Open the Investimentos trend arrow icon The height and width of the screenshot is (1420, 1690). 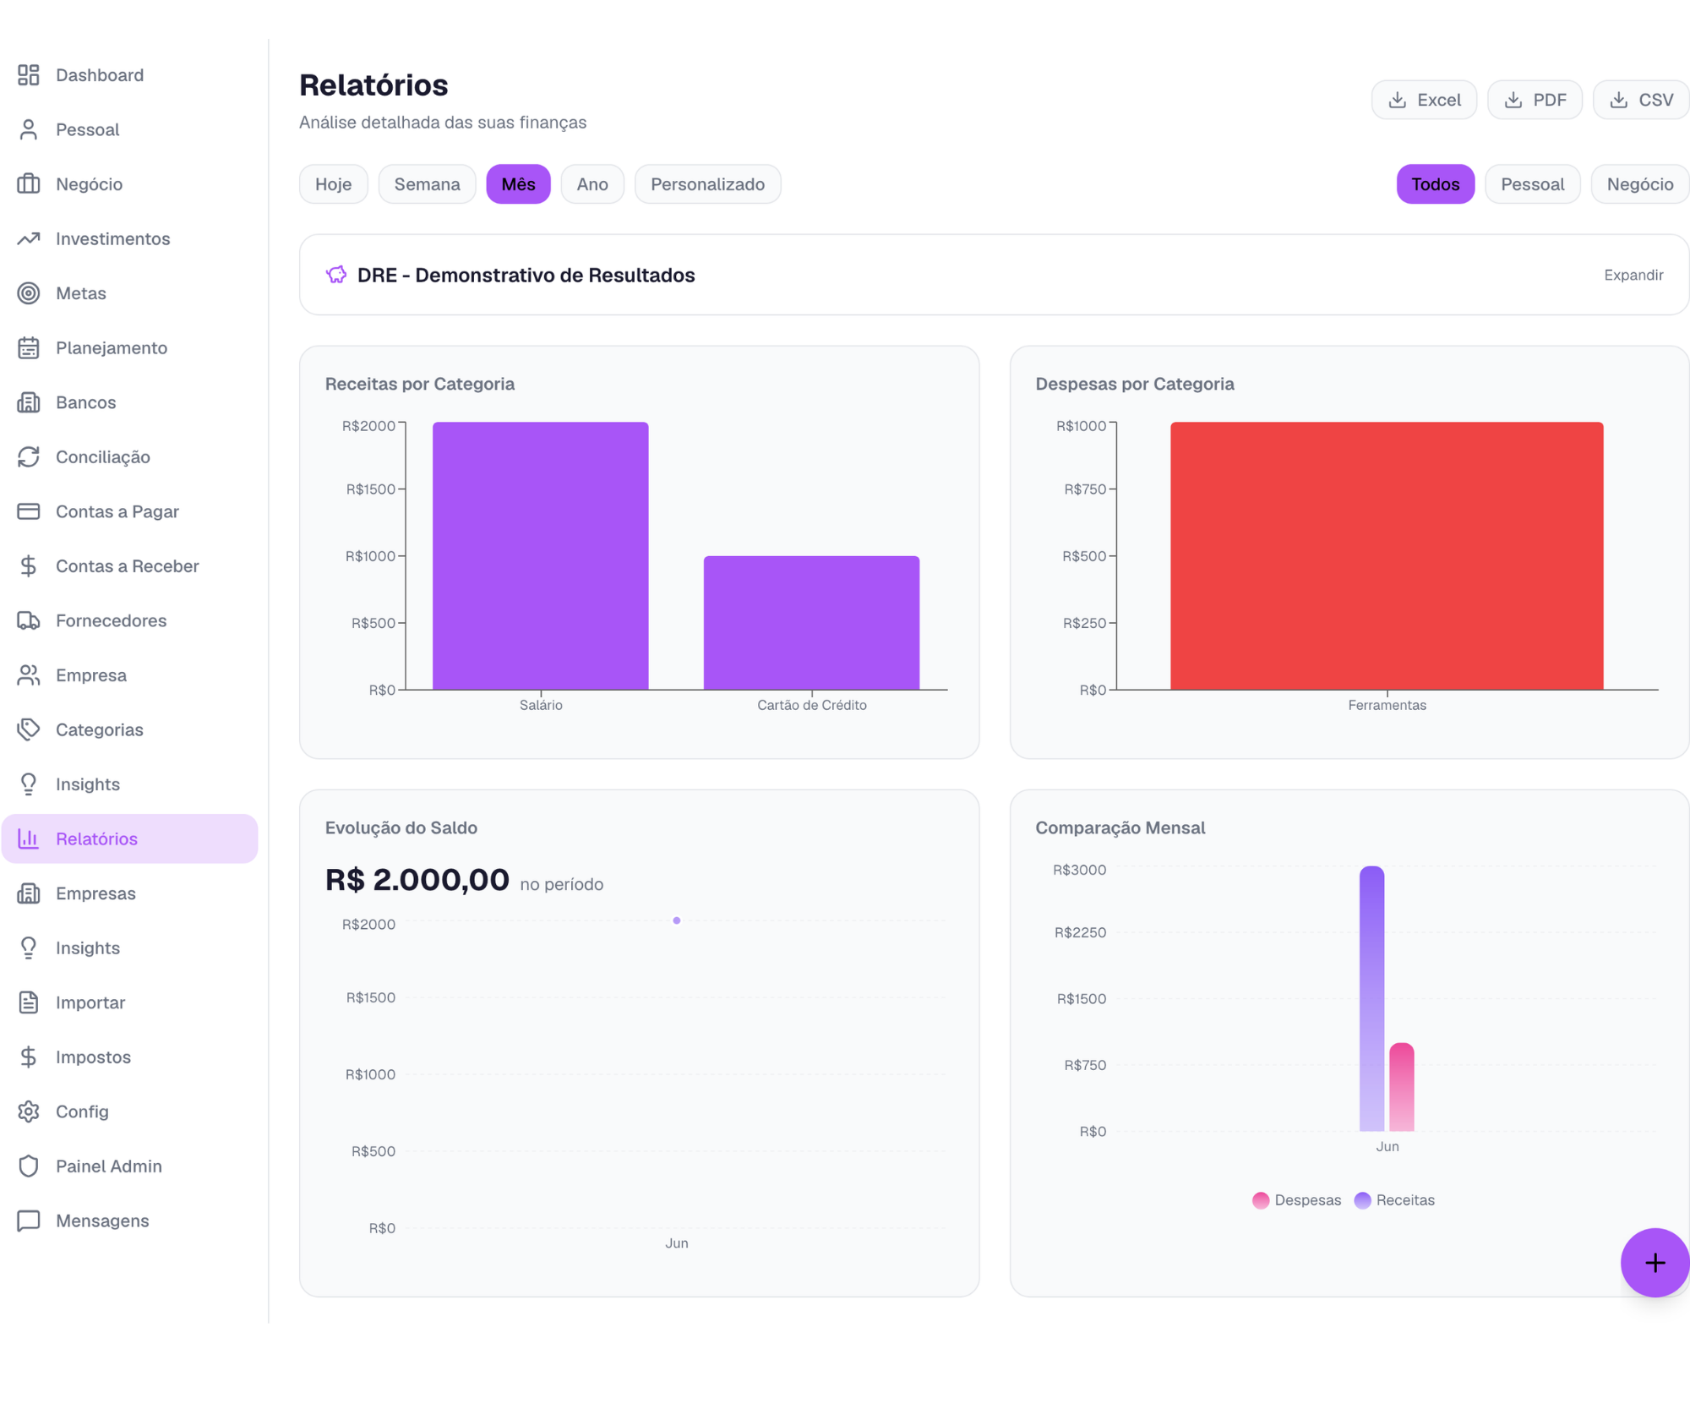[29, 238]
